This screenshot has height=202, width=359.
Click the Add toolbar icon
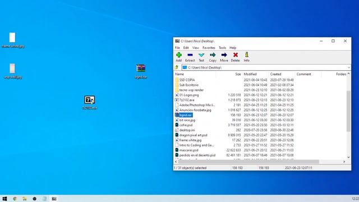pyautogui.click(x=179, y=57)
